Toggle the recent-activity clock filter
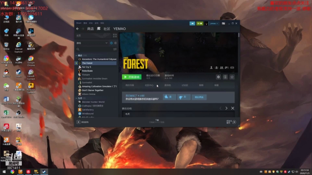Viewport: 312px width, 175px height. click(x=111, y=43)
